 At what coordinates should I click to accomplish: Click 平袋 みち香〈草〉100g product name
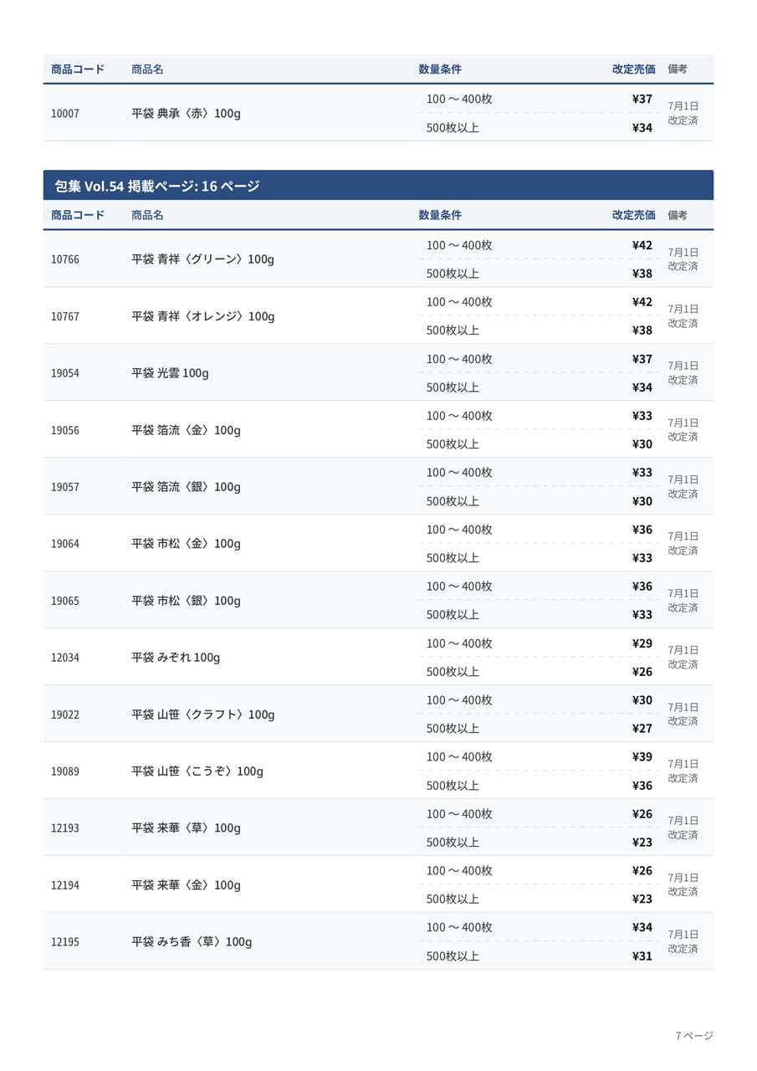(192, 942)
